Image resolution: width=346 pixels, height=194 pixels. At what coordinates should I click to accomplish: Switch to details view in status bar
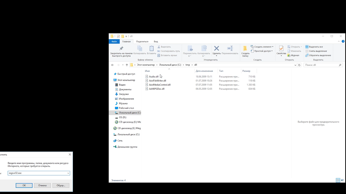tap(338, 180)
